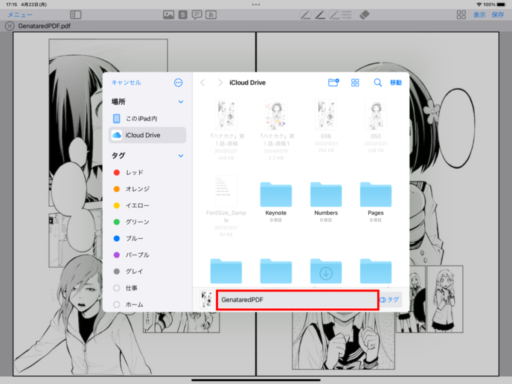Select the second pen tool

[x=319, y=14]
